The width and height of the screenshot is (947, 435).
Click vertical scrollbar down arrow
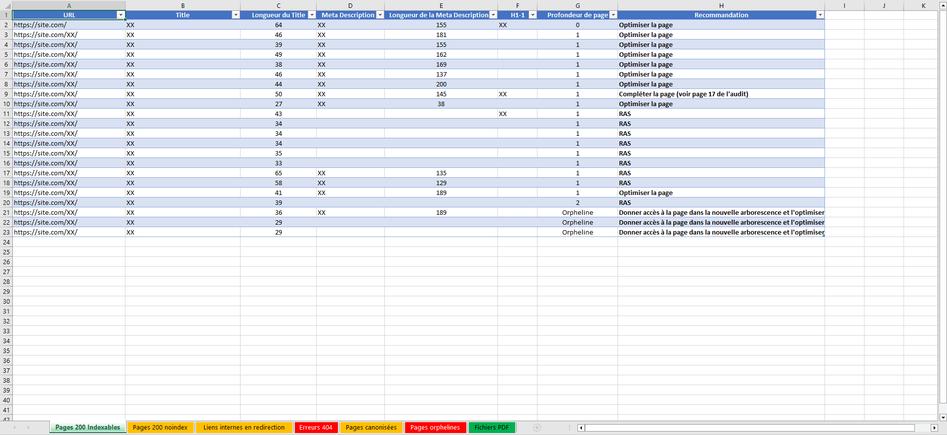pyautogui.click(x=943, y=417)
